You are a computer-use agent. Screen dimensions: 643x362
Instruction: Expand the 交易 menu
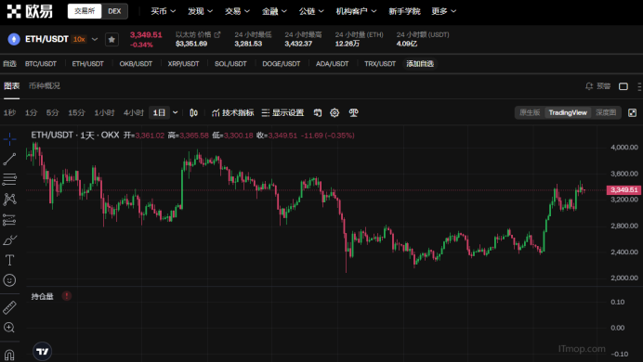pos(237,11)
